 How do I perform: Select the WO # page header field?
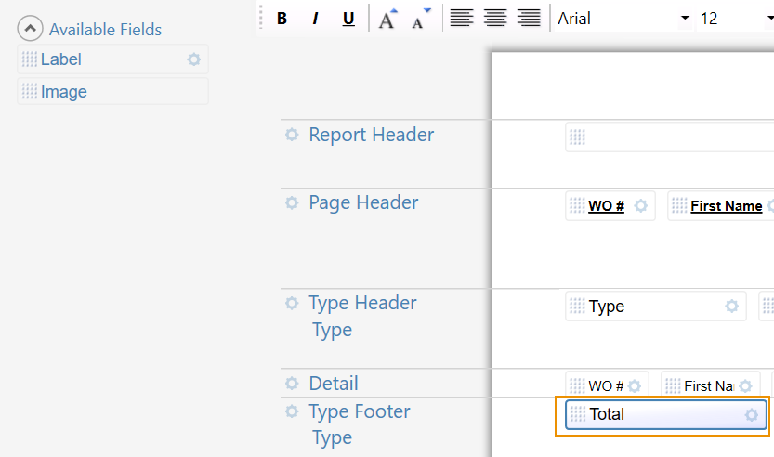610,206
